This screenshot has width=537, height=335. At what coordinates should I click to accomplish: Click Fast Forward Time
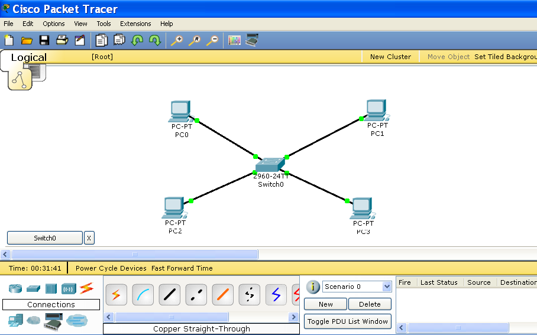point(182,268)
